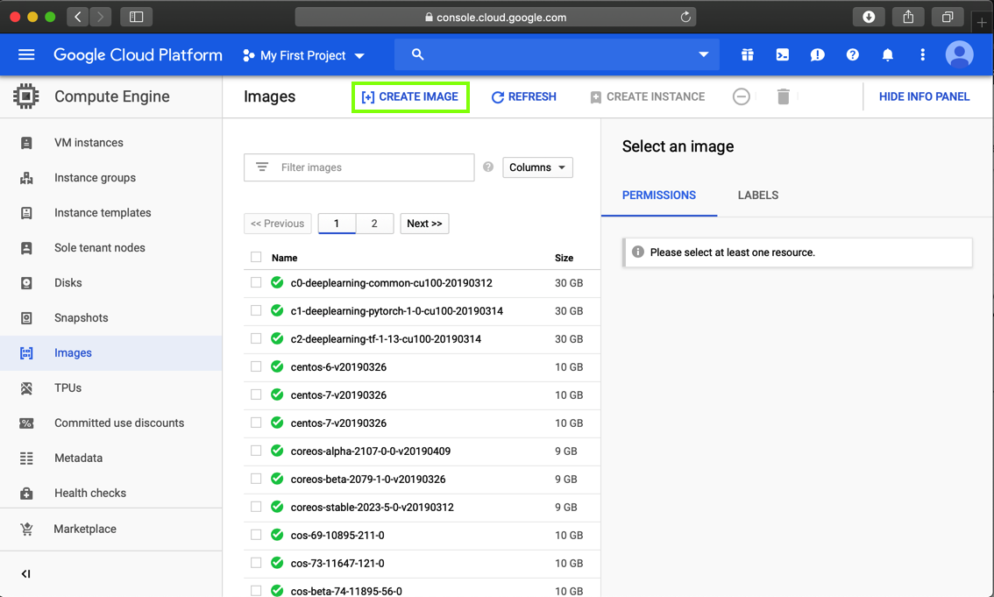Select page 2 of the list
The width and height of the screenshot is (994, 597).
374,223
